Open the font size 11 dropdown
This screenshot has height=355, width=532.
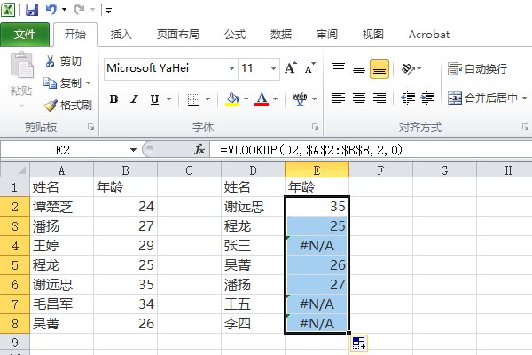tap(273, 68)
